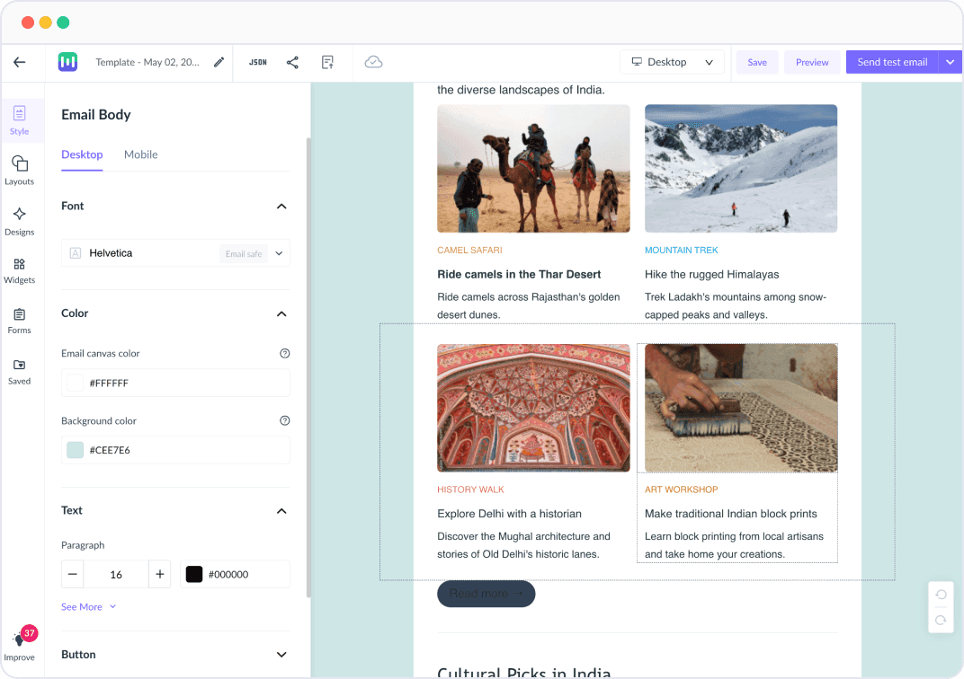
Task: Select the Desktop tab
Action: click(82, 154)
